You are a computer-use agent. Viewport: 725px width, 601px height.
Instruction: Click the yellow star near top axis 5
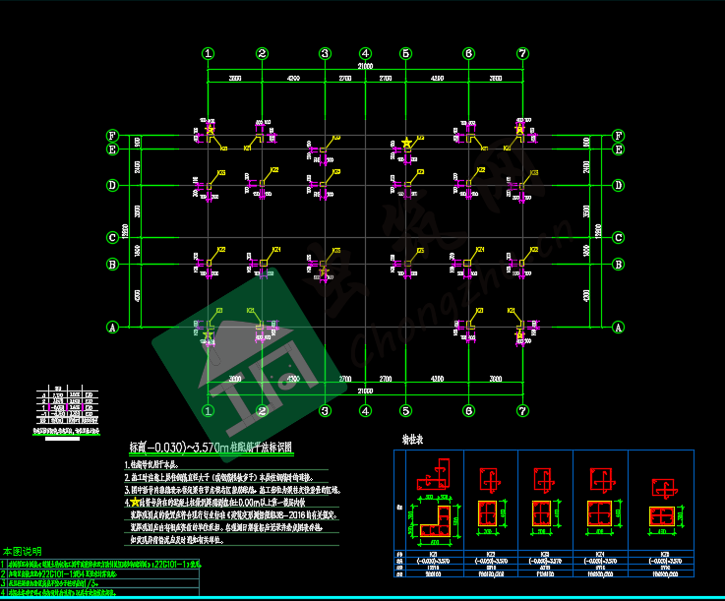click(x=406, y=144)
